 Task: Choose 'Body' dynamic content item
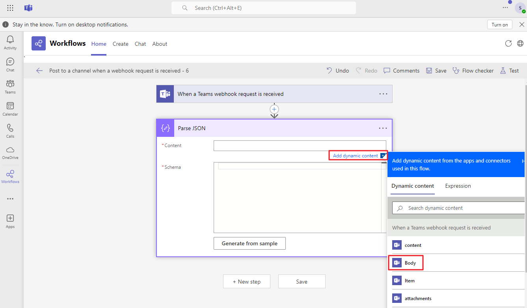(456, 263)
